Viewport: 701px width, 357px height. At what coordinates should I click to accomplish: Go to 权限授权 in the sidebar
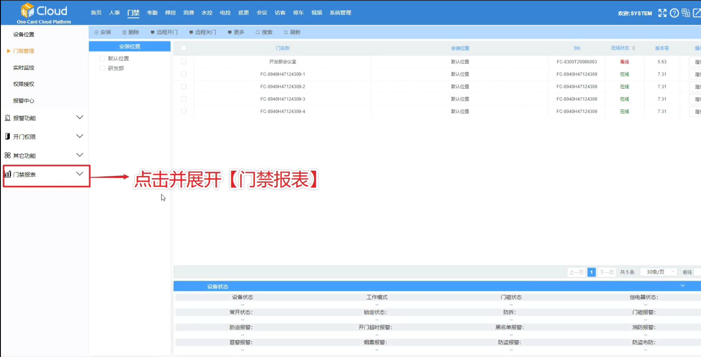23,84
